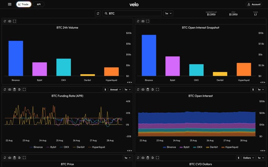Toggle Binance series in Funding Rate legend
The width and height of the screenshot is (268, 167).
pyautogui.click(x=36, y=147)
